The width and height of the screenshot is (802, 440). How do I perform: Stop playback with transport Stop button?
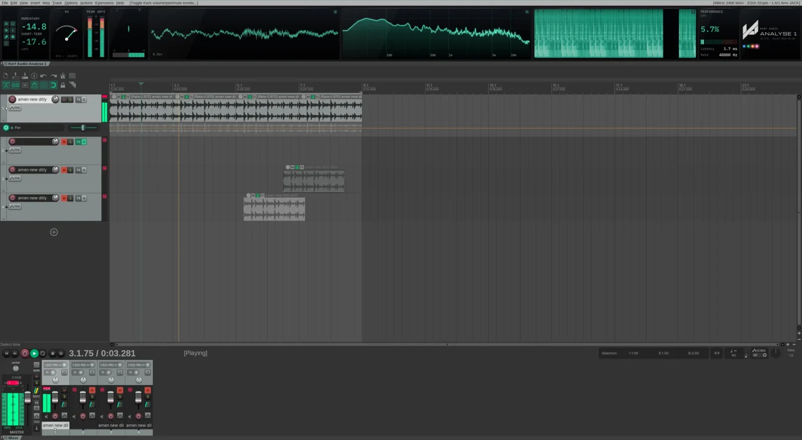coord(52,353)
